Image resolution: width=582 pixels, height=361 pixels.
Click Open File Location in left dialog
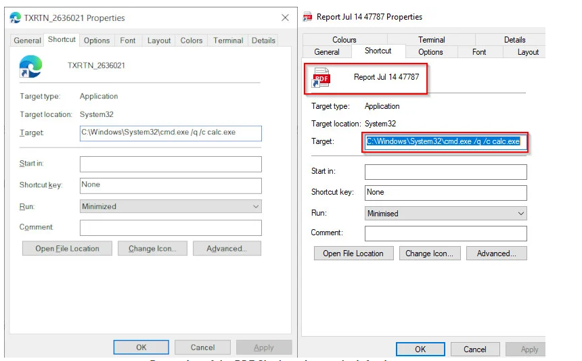point(67,249)
